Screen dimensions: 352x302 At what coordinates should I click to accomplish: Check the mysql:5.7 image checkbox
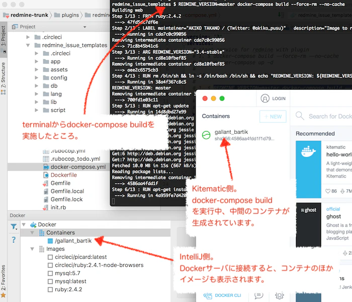pyautogui.click(x=50, y=273)
